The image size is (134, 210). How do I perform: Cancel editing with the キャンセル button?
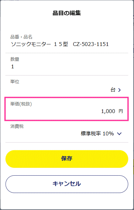coord(67,184)
